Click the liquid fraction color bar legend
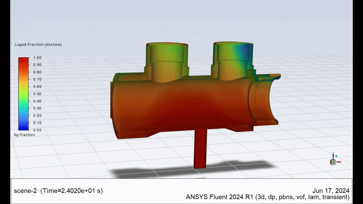The width and height of the screenshot is (363, 204). pos(24,94)
